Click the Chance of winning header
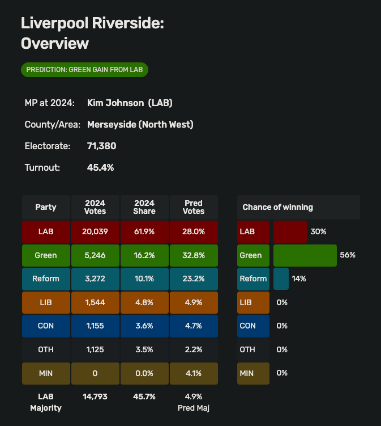This screenshot has width=381, height=426. pos(298,207)
